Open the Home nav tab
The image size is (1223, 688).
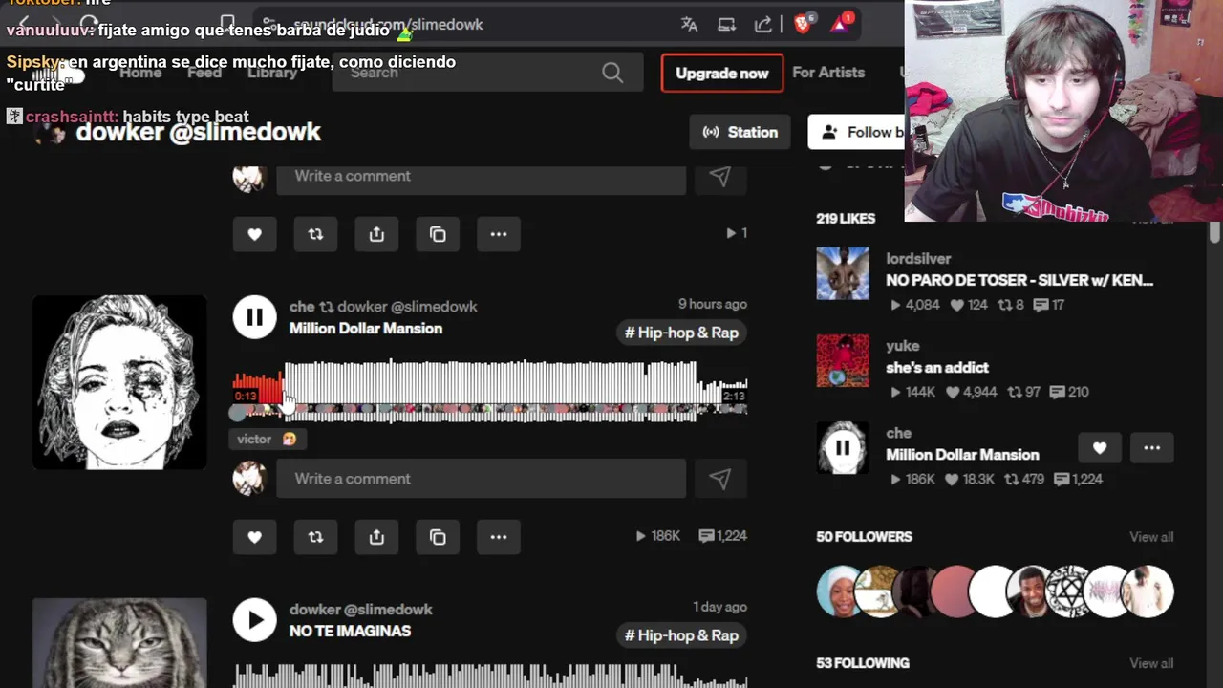point(140,73)
